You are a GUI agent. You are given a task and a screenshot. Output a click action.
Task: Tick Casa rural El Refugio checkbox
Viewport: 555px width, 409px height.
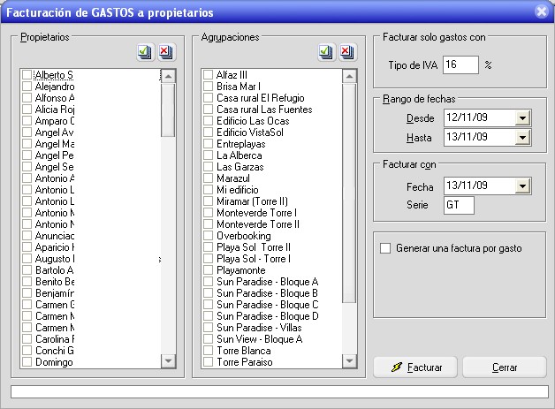(209, 98)
